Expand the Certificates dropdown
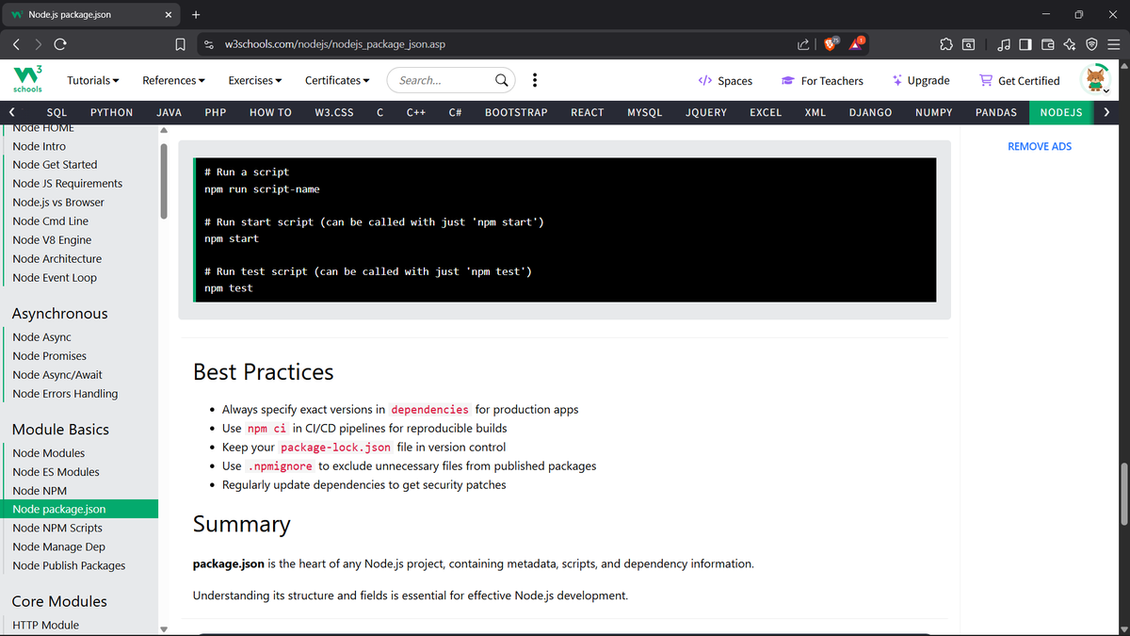The height and width of the screenshot is (636, 1130). (x=337, y=80)
